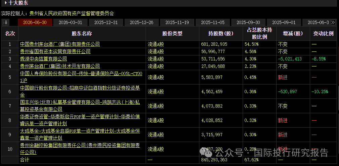
Task: Select the 2026-06-30 date tab
Action: point(35,22)
